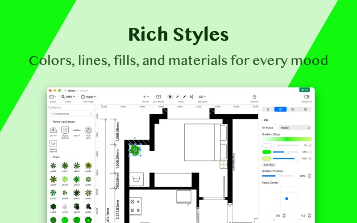Image resolution: width=357 pixels, height=223 pixels.
Task: Open the Show sidebar dropdown
Action: tap(53, 97)
